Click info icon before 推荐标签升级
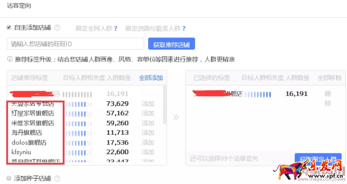Image resolution: width=347 pixels, height=184 pixels. tap(10, 59)
